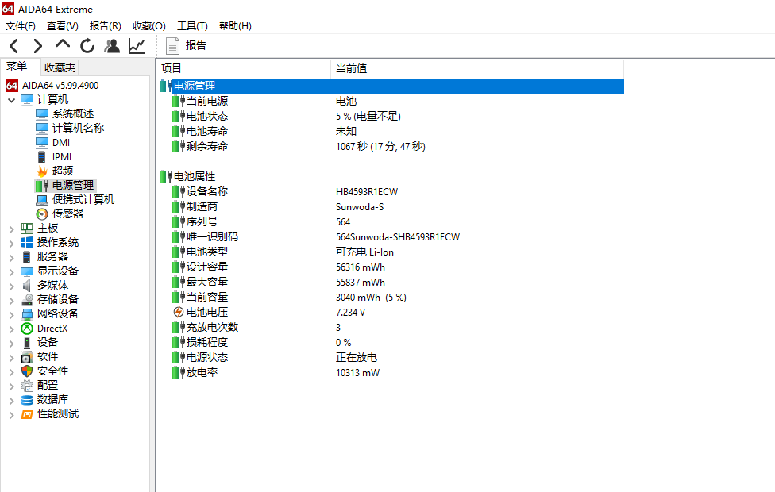Click the 网络设备 icon
Viewport: 775px width, 492px height.
coord(27,313)
